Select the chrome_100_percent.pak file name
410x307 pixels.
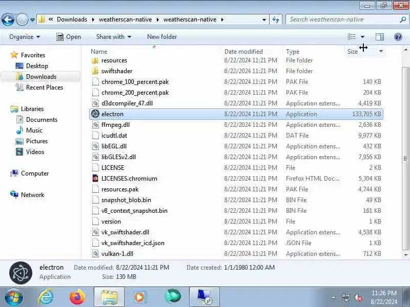[x=135, y=82]
